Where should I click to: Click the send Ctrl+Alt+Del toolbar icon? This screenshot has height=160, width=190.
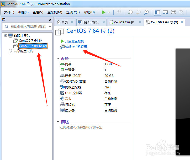(x=119, y=12)
